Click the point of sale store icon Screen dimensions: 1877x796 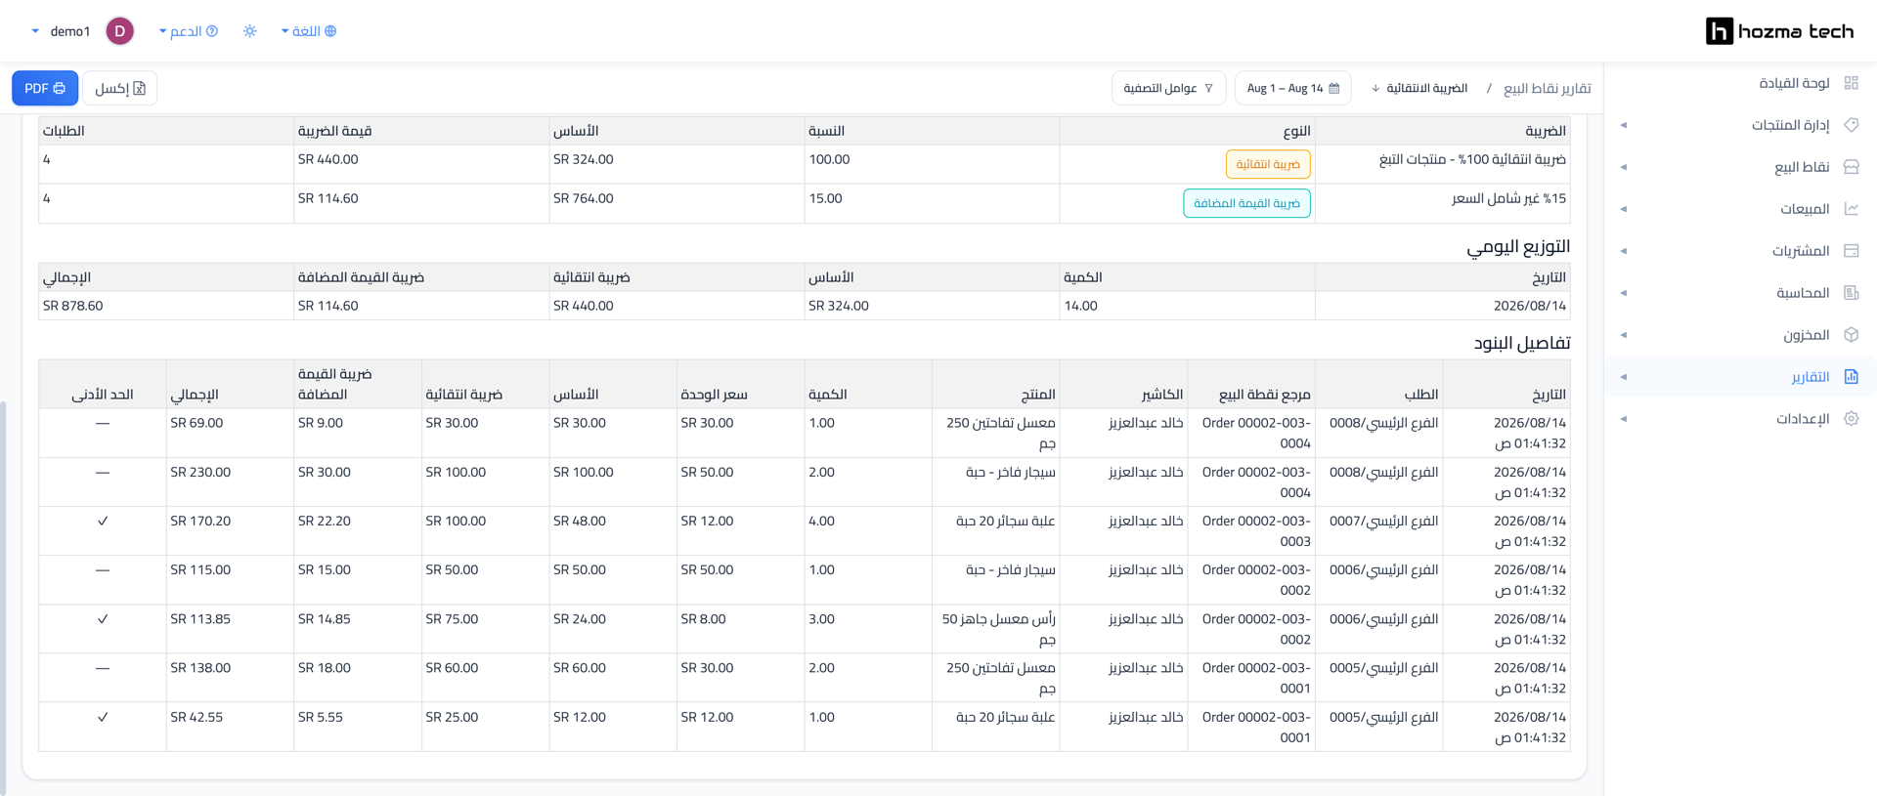(x=1851, y=167)
